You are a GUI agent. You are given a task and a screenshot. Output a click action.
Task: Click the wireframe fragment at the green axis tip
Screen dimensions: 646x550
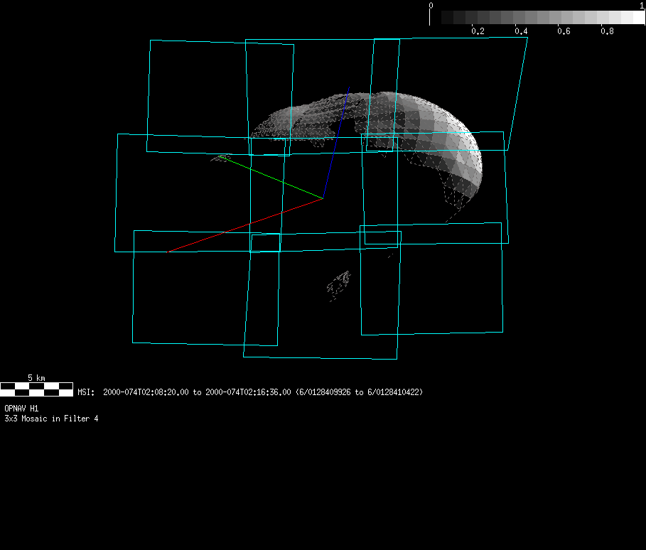pos(221,157)
